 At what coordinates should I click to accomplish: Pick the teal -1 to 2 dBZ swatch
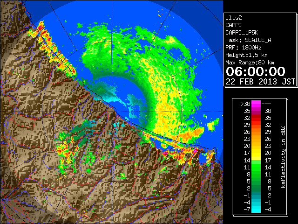[x=256, y=195]
